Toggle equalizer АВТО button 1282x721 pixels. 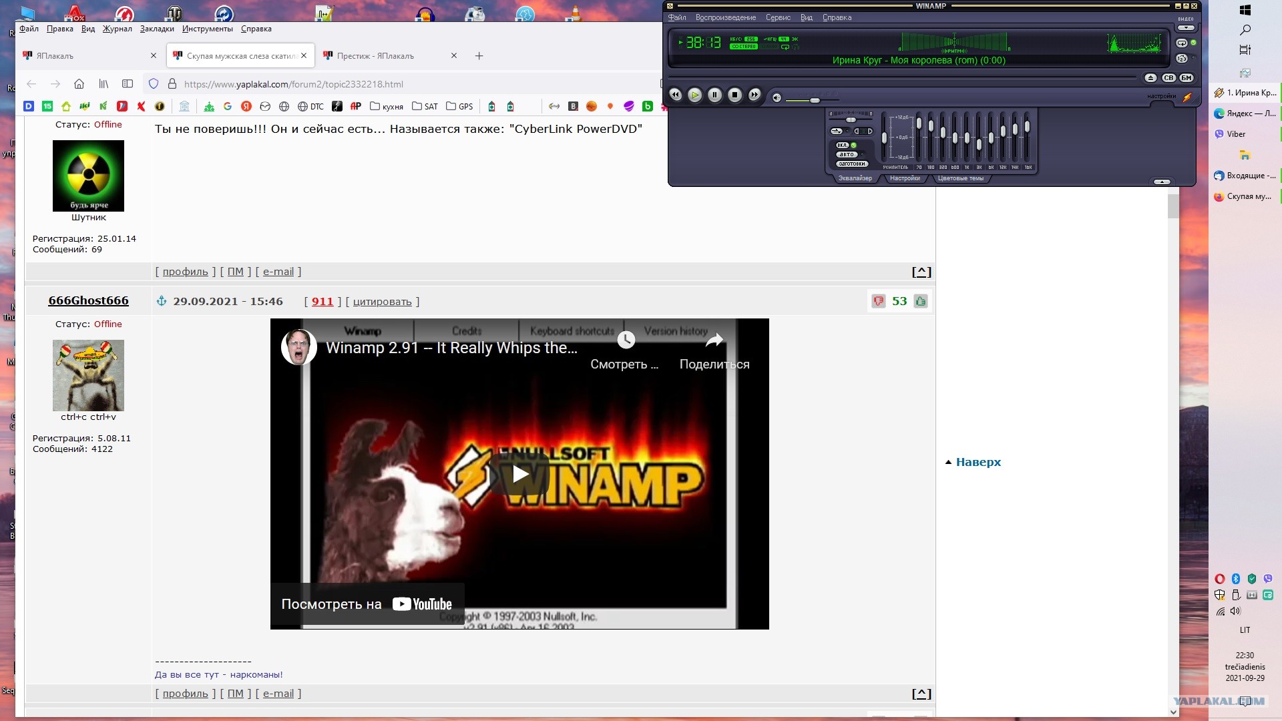tap(847, 155)
